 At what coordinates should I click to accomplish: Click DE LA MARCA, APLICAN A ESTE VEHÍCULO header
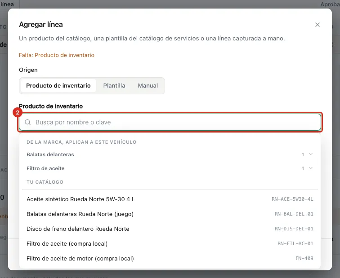coord(81,142)
